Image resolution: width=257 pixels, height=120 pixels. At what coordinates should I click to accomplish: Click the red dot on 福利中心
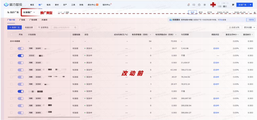coord(111,4)
